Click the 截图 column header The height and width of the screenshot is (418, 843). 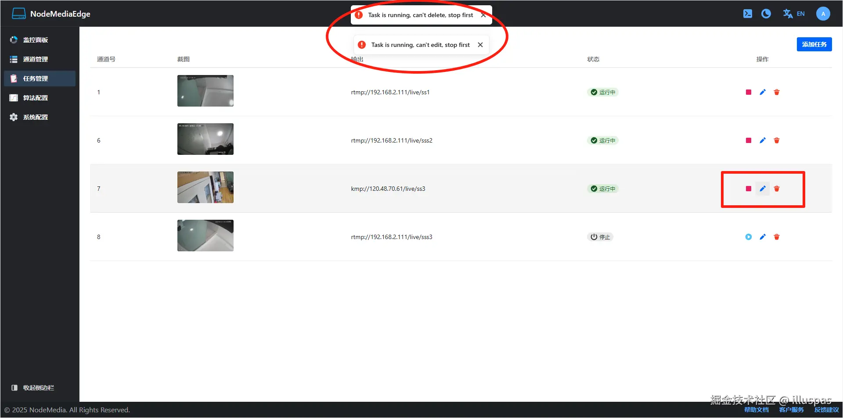(184, 59)
